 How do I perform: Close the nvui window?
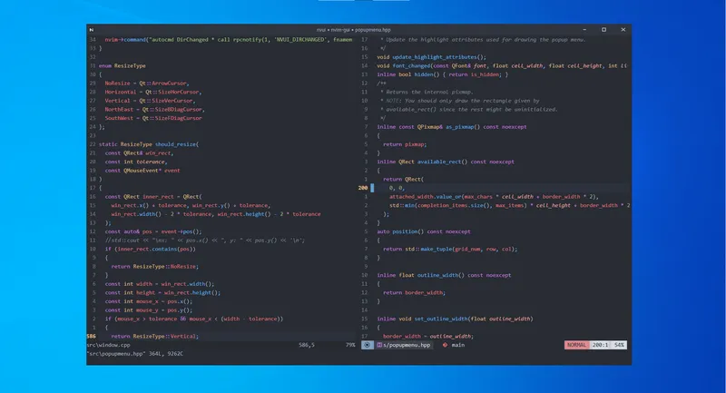point(623,30)
